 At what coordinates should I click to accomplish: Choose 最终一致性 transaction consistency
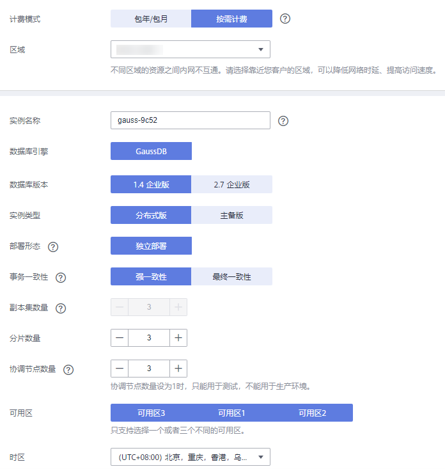231,276
